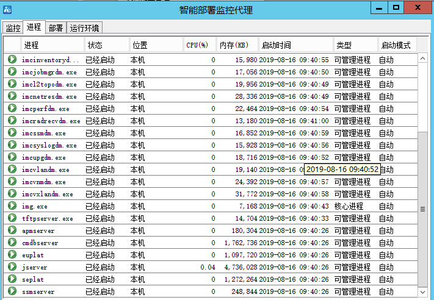The width and height of the screenshot is (434, 300).
Task: Click the 自动 startup mode for imcvnmdm.exe
Action: click(386, 182)
